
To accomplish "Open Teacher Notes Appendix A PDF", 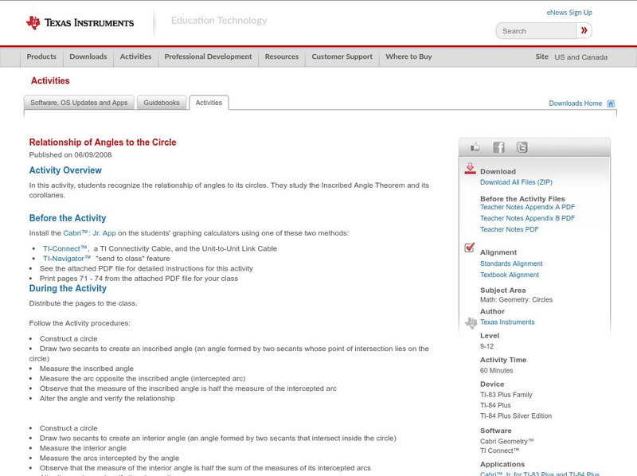I will [527, 207].
